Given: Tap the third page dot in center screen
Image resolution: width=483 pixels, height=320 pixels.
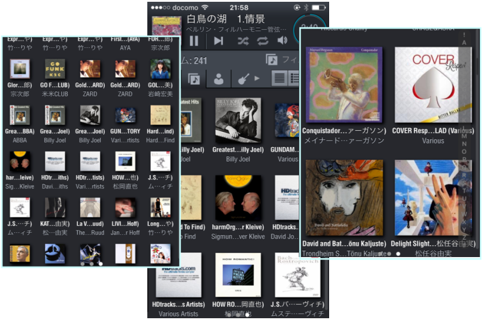Looking at the screenshot, I should coord(247,315).
